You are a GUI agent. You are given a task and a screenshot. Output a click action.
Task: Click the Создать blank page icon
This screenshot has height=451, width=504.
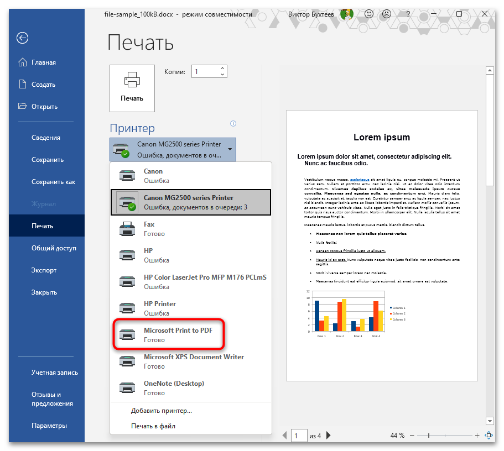point(23,84)
